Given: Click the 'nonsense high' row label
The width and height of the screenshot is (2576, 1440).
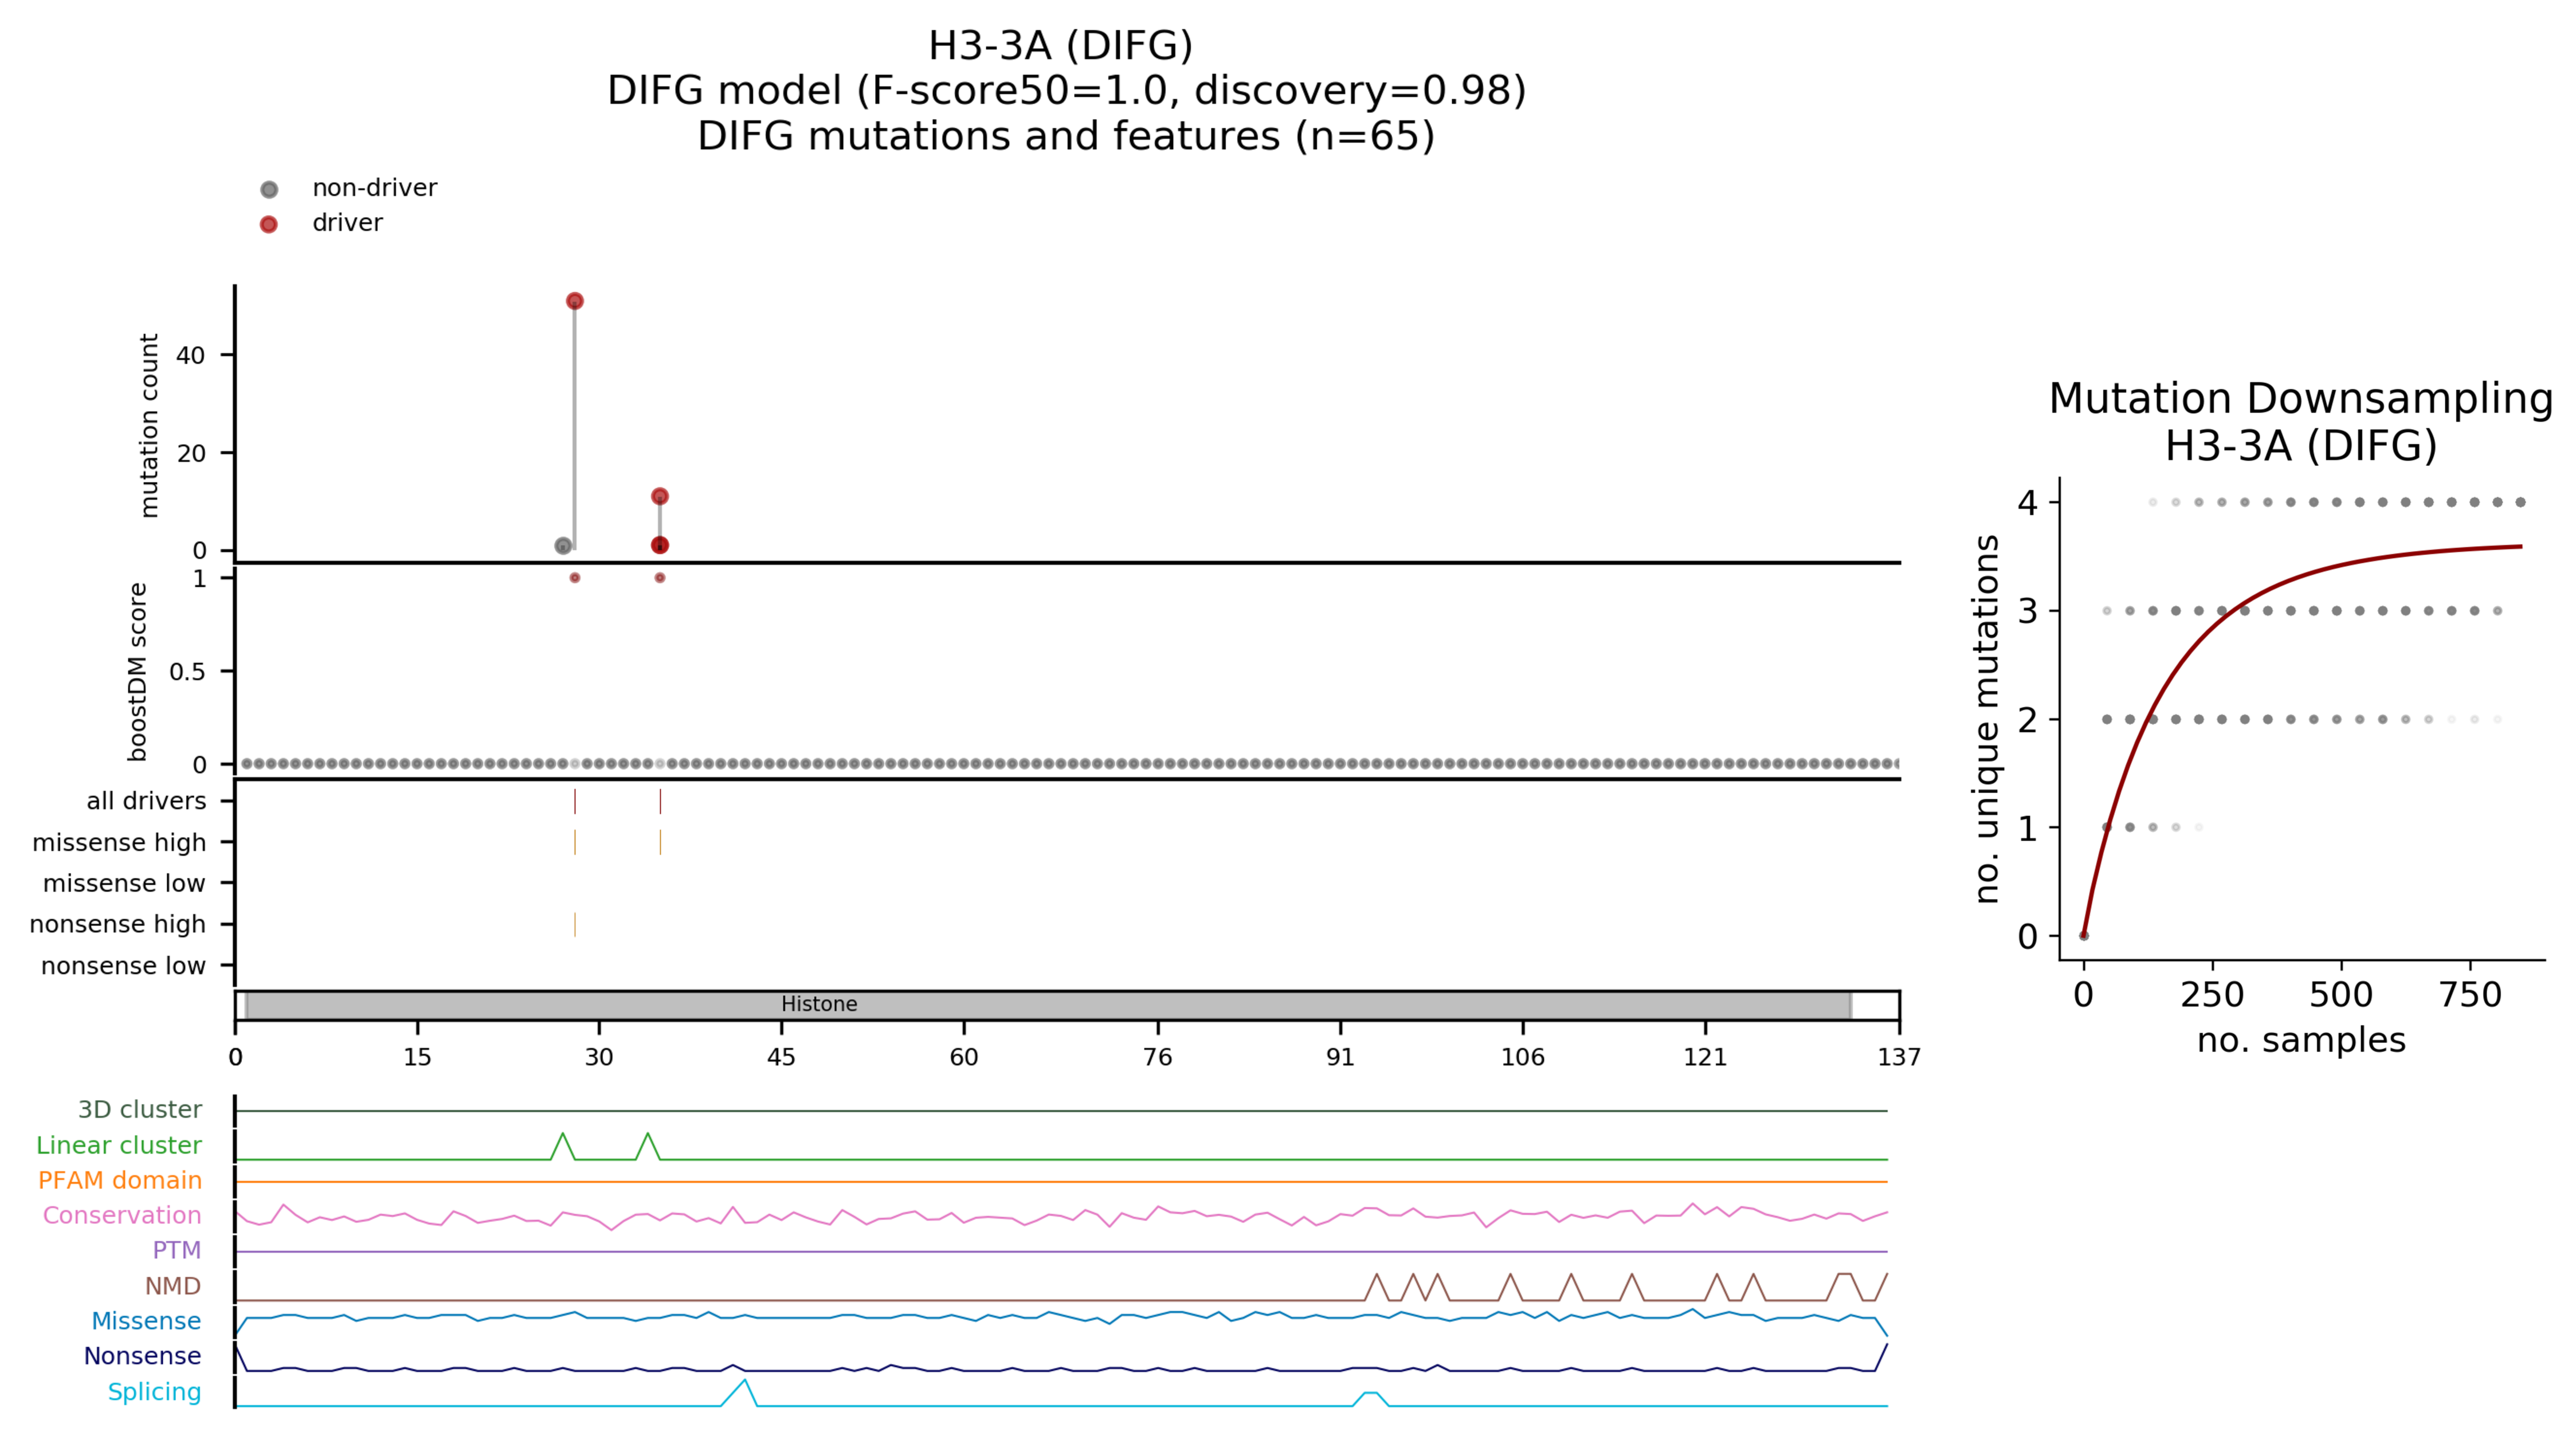Looking at the screenshot, I should point(117,924).
